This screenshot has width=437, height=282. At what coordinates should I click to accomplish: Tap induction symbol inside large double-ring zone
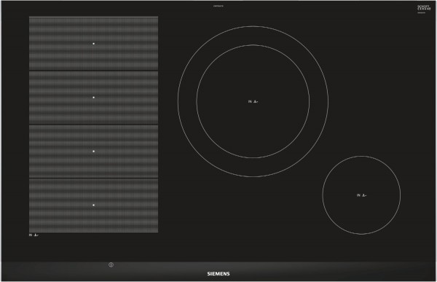click(x=253, y=101)
